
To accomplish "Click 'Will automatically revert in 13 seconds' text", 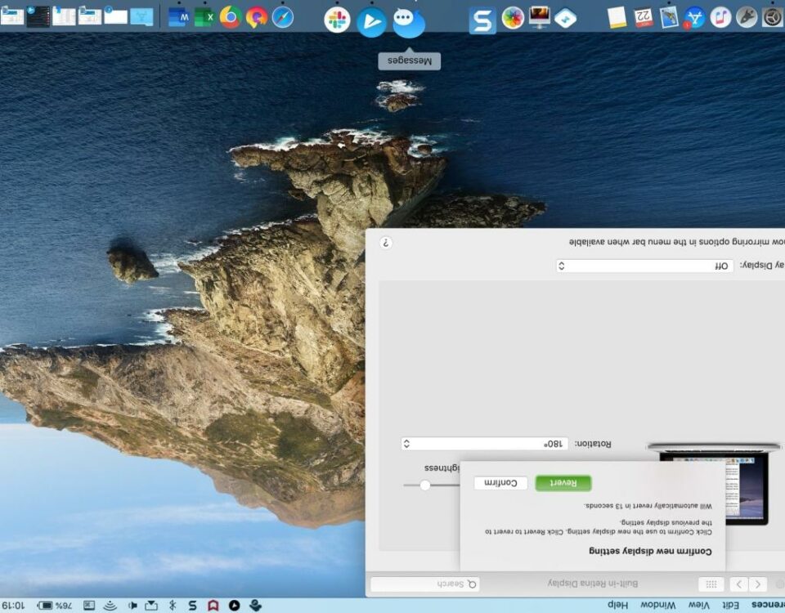I will [x=648, y=506].
